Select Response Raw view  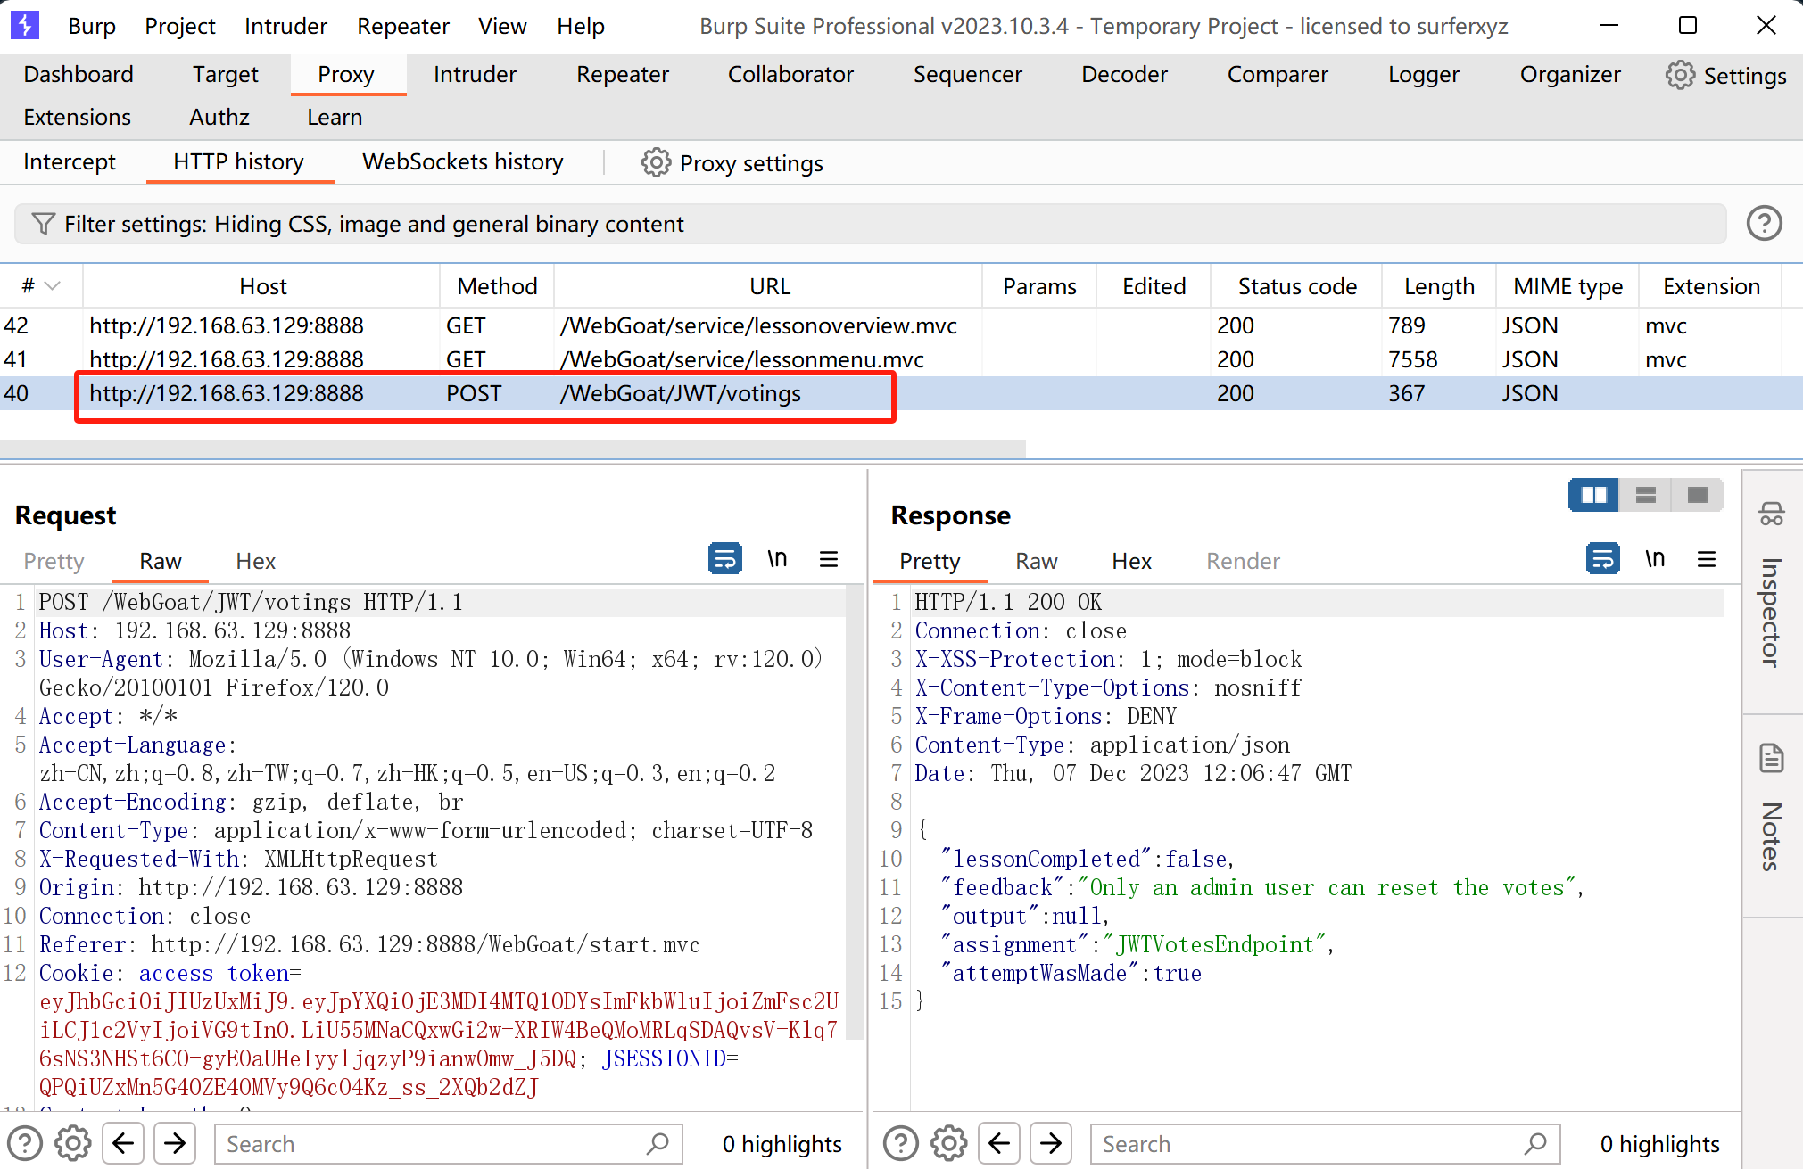[x=1037, y=561]
